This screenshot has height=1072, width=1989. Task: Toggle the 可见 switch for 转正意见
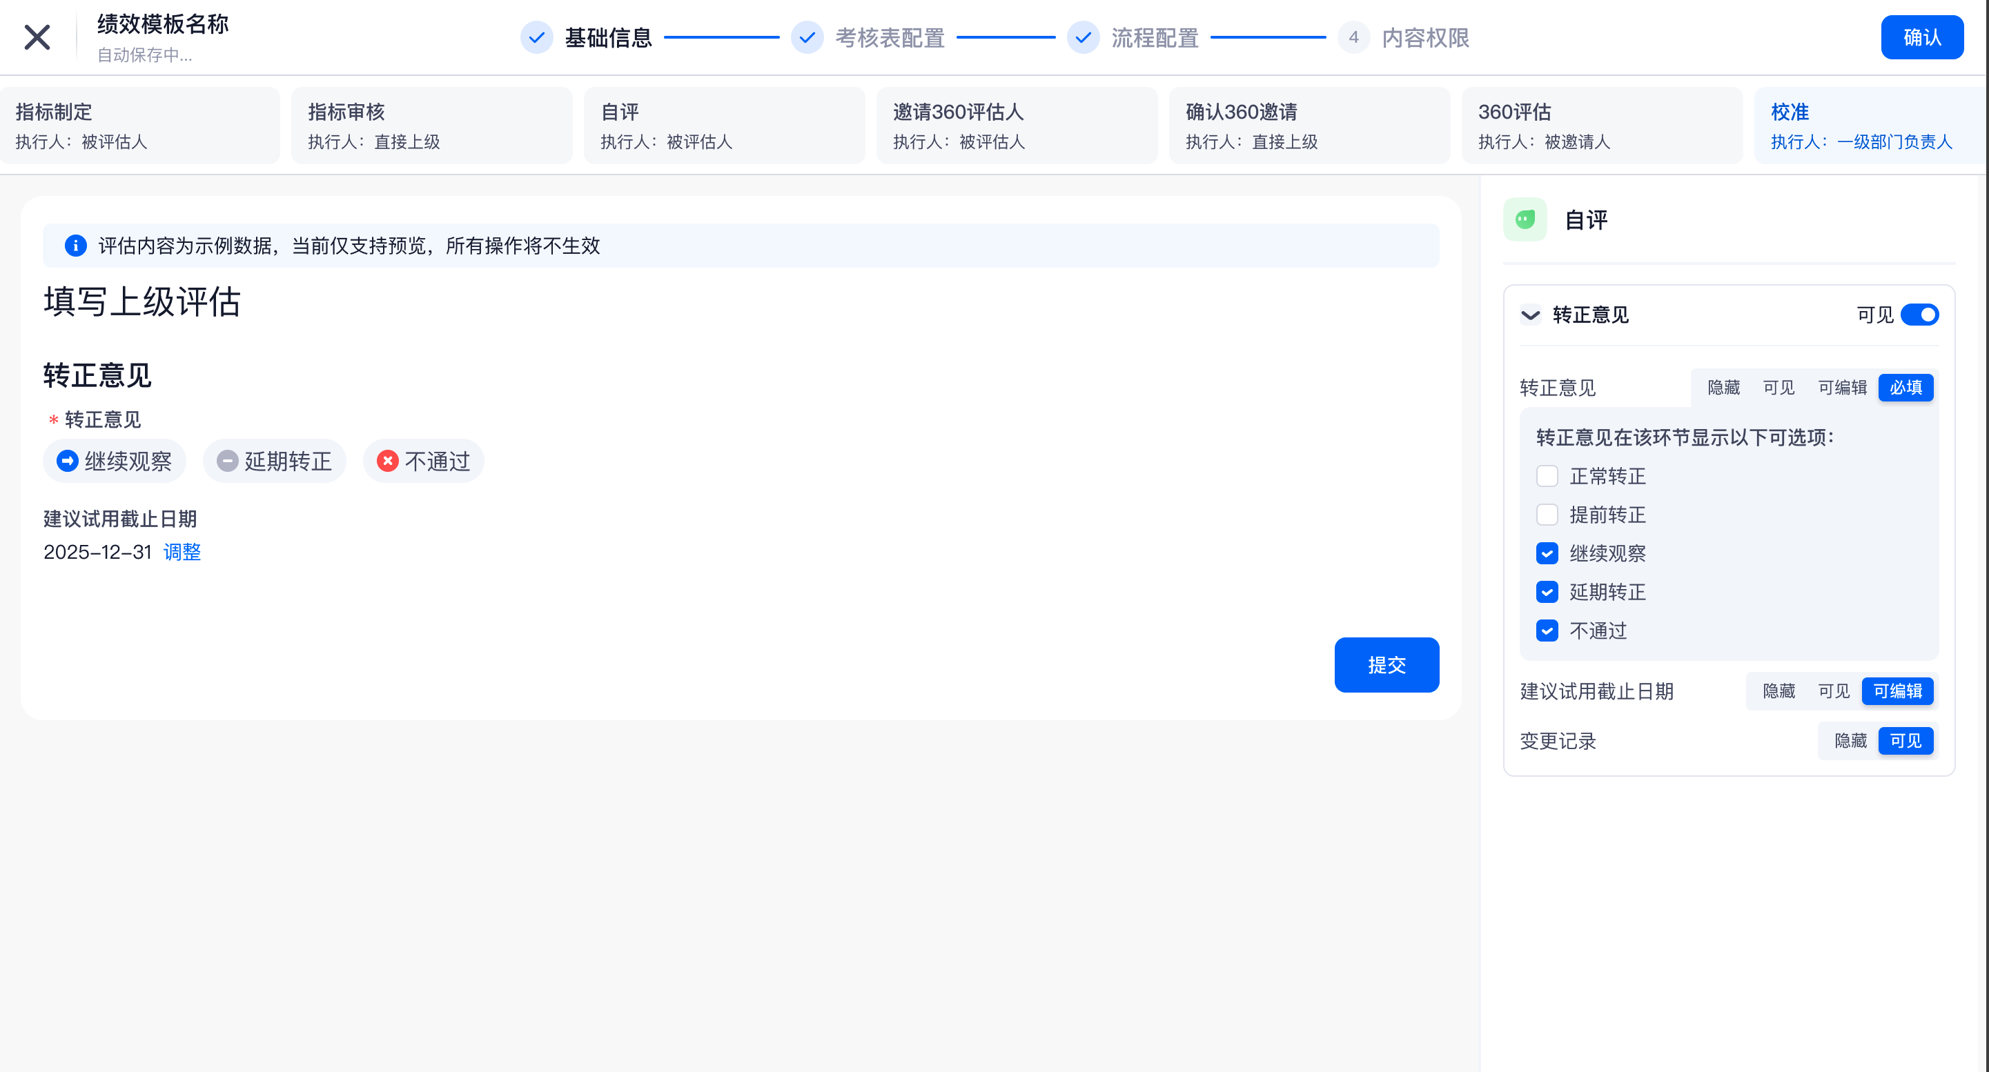click(x=1919, y=315)
